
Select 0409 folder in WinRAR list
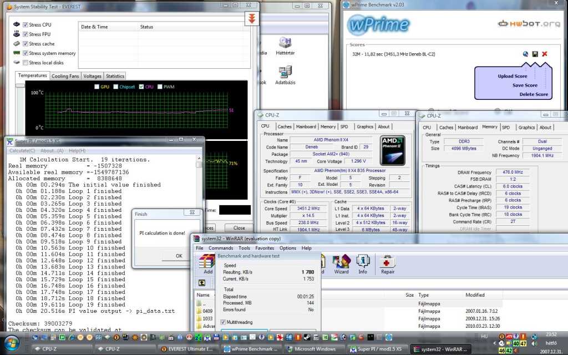tap(205, 311)
